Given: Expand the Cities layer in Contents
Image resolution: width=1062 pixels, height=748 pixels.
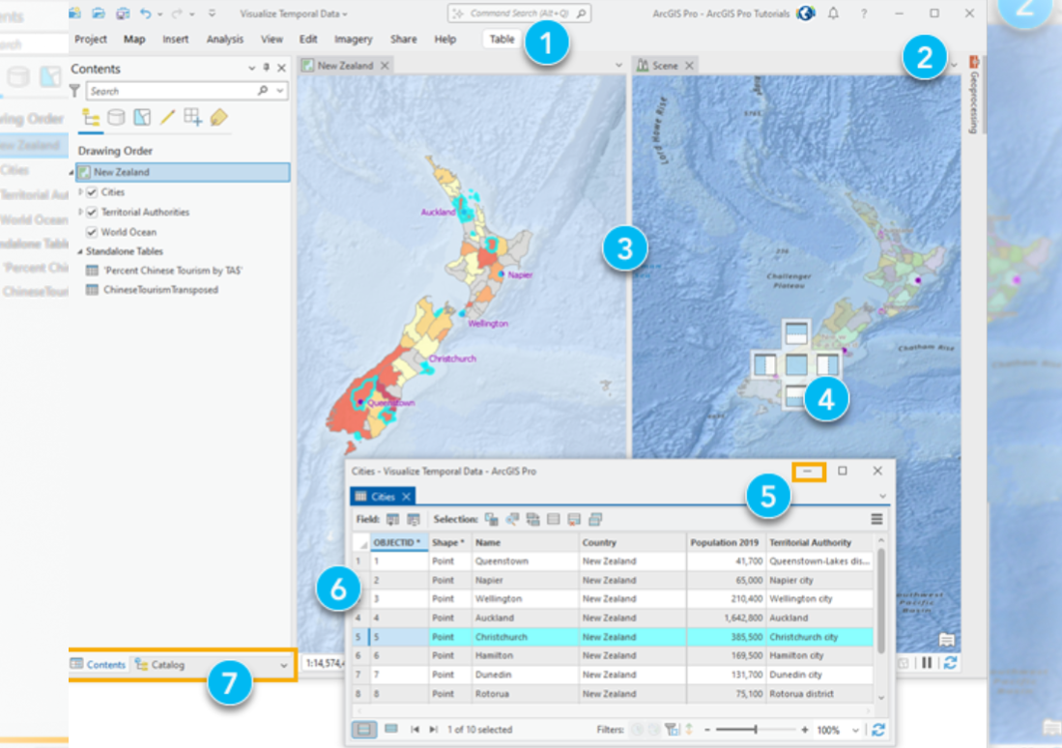Looking at the screenshot, I should pyautogui.click(x=80, y=192).
